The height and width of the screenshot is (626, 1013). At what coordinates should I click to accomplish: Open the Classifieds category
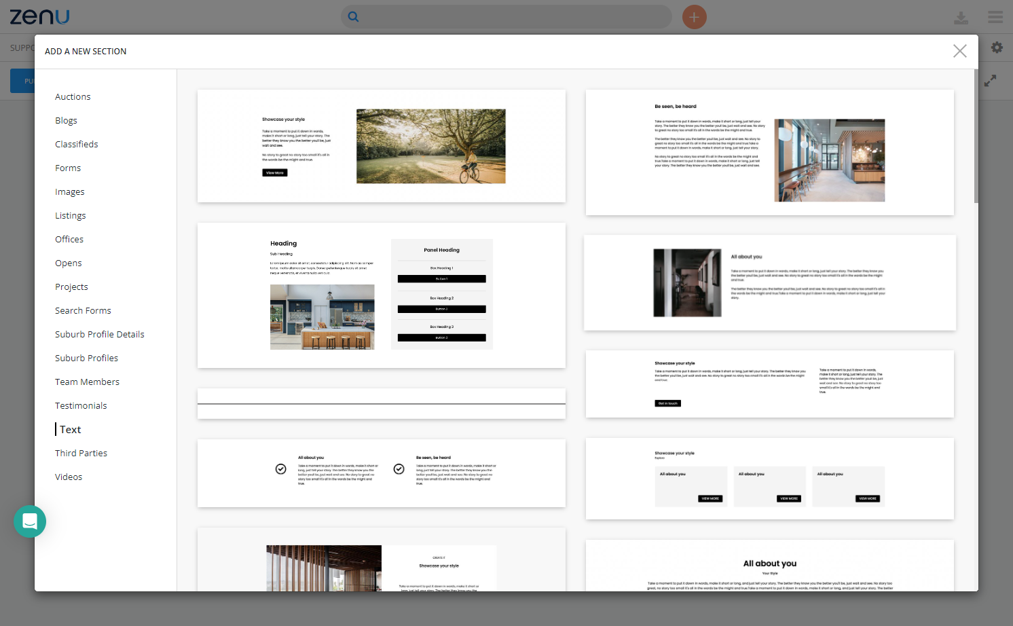coord(77,145)
